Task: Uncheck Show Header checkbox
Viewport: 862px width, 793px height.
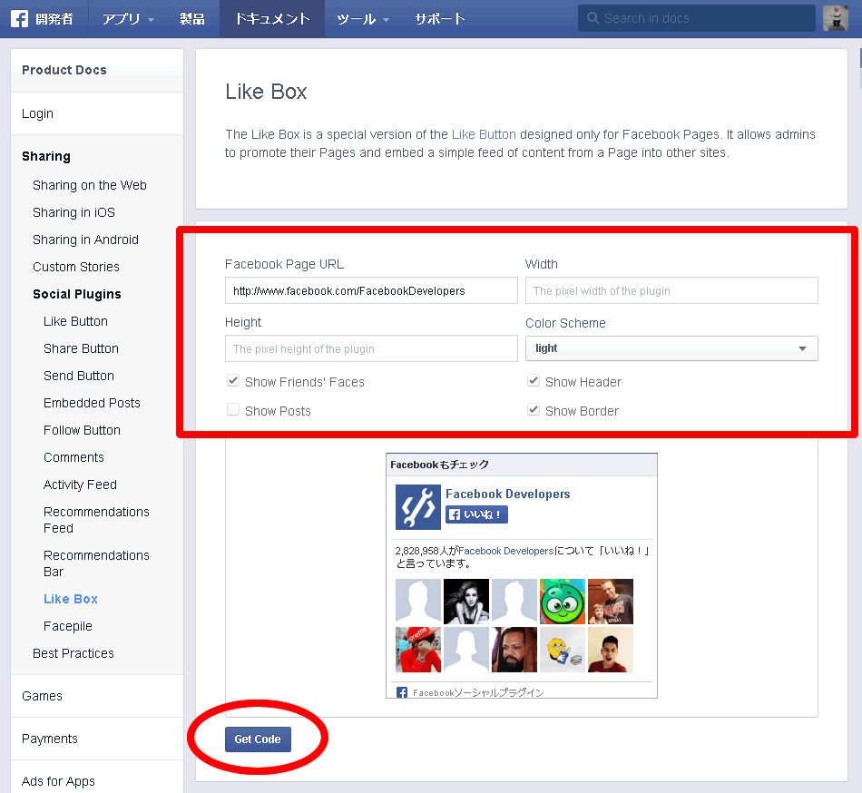Action: [534, 381]
